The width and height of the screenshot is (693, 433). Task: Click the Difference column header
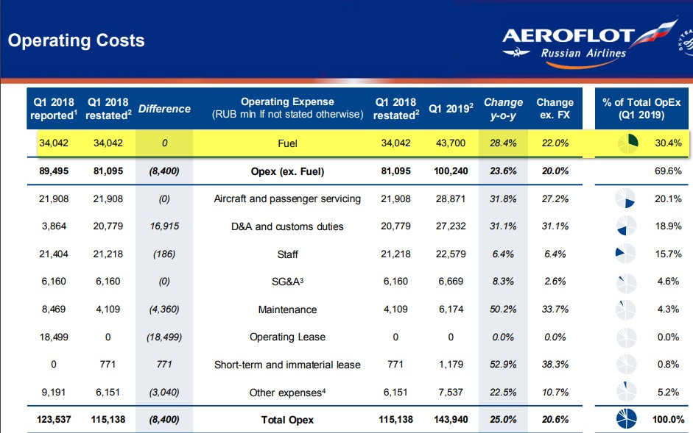(x=164, y=109)
